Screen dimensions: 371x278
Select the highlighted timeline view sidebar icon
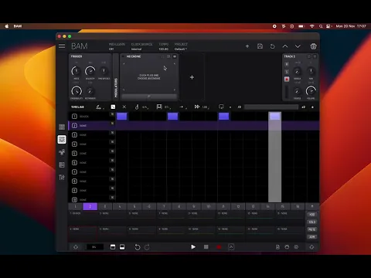coord(62,140)
